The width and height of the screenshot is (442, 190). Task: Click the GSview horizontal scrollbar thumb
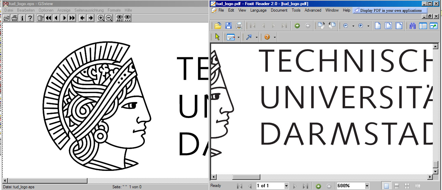48,181
